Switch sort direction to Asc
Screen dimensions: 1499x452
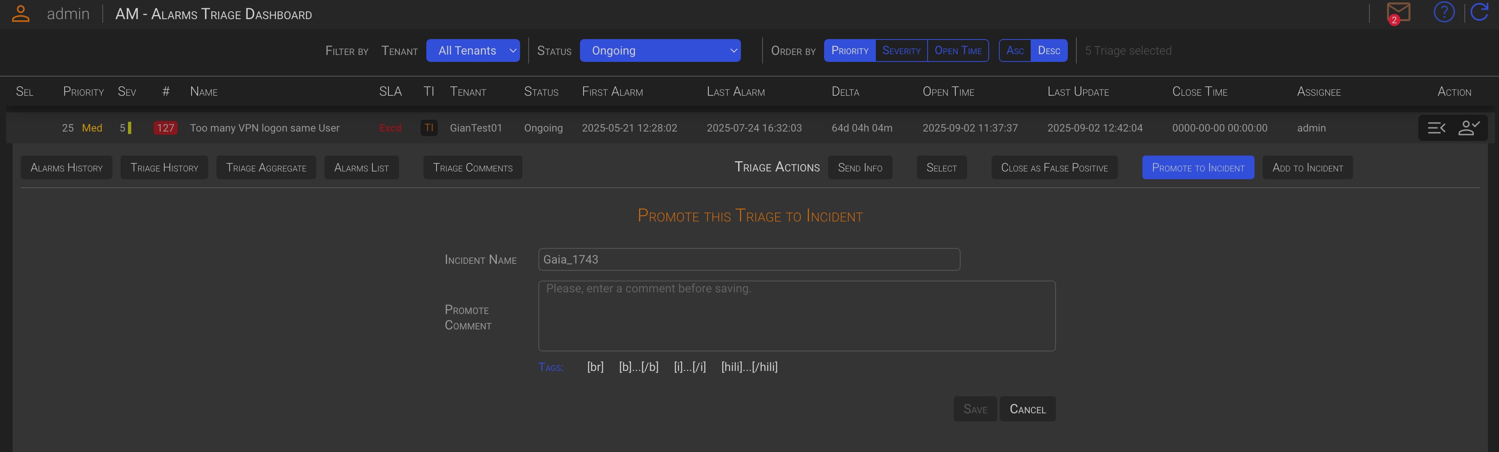[1015, 50]
